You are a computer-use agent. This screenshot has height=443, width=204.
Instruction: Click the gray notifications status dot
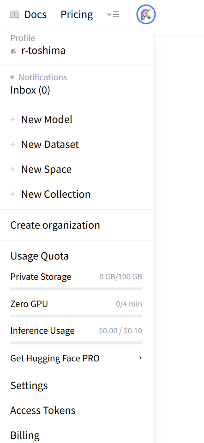click(12, 77)
